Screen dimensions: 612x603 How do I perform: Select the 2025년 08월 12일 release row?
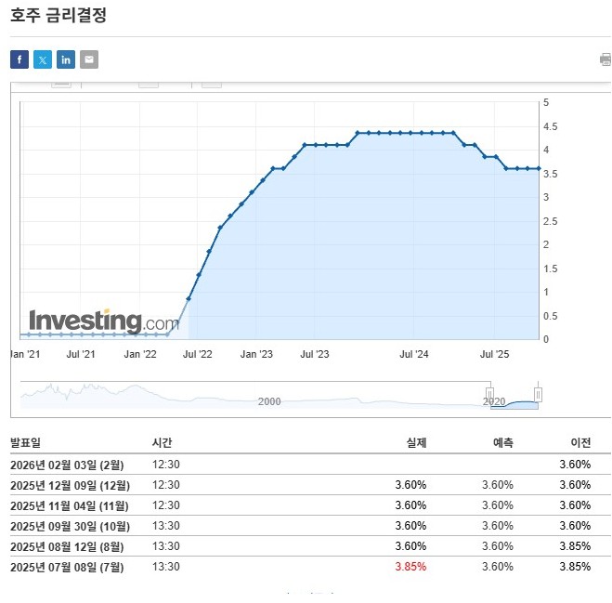tap(67, 546)
